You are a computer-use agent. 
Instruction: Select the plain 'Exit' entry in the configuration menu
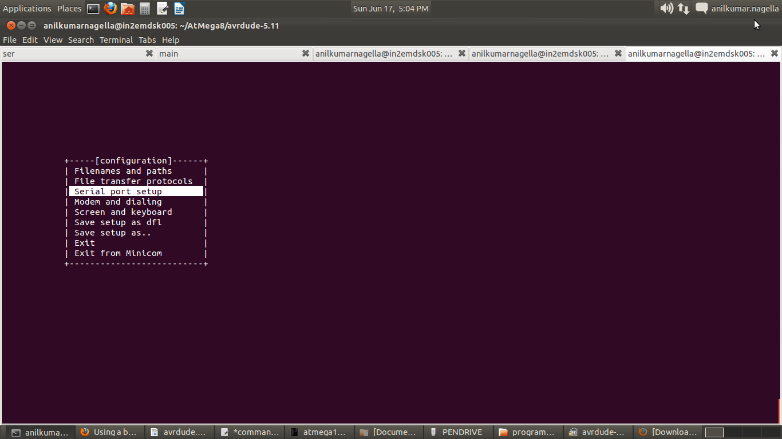pyautogui.click(x=85, y=243)
